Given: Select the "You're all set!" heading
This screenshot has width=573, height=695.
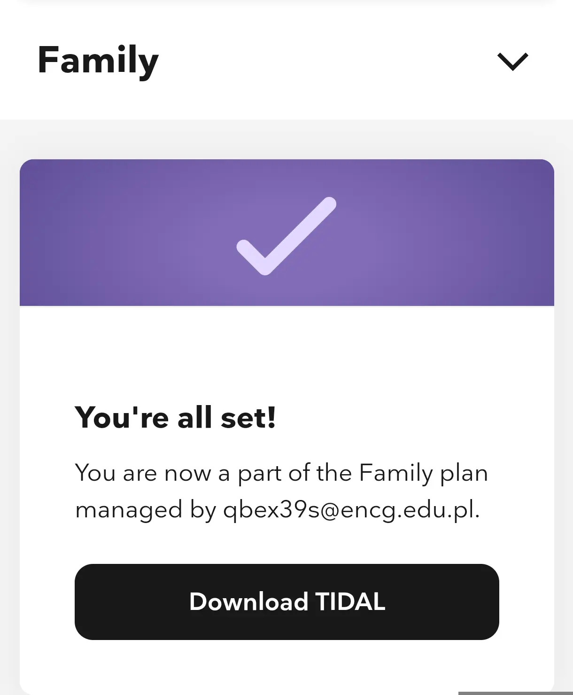Looking at the screenshot, I should coord(175,417).
